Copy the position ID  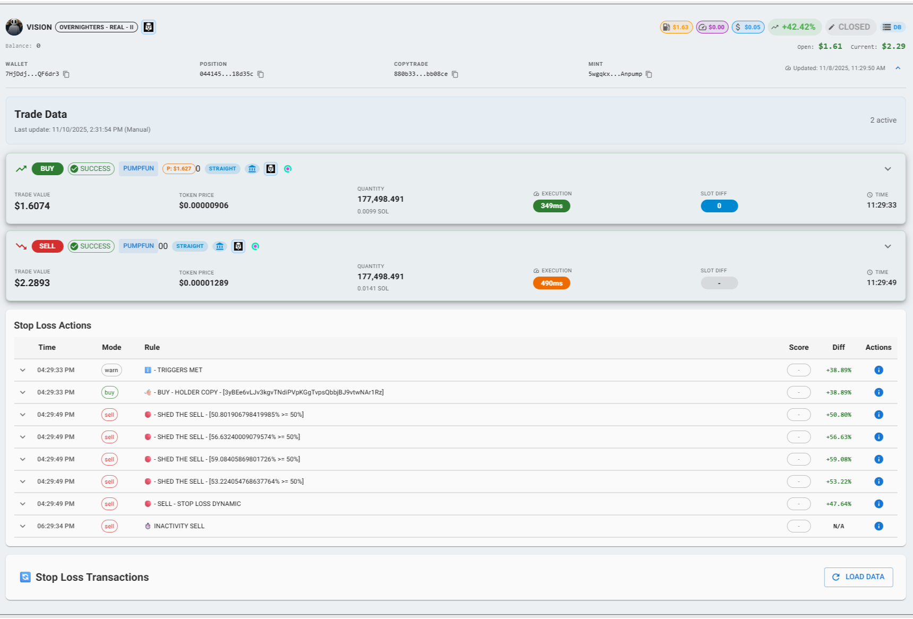[261, 74]
